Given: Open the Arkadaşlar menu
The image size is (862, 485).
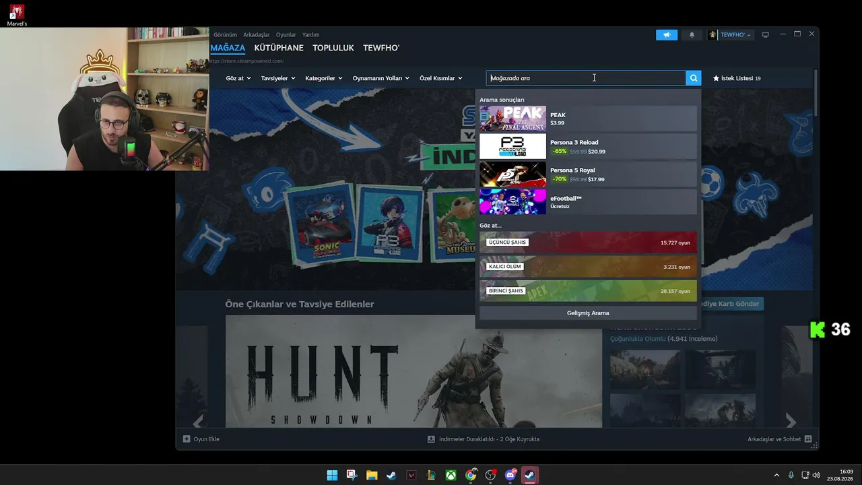Looking at the screenshot, I should 257,35.
